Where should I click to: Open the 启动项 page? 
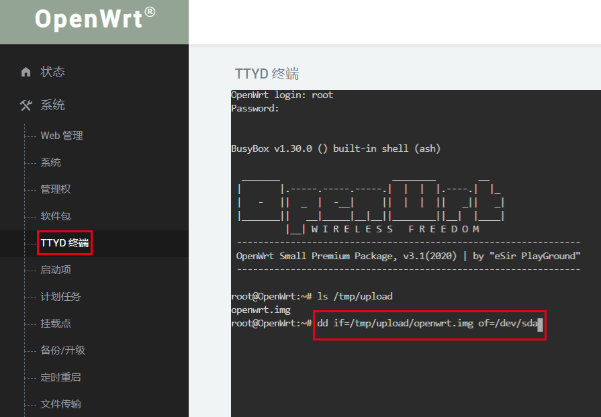pos(56,270)
